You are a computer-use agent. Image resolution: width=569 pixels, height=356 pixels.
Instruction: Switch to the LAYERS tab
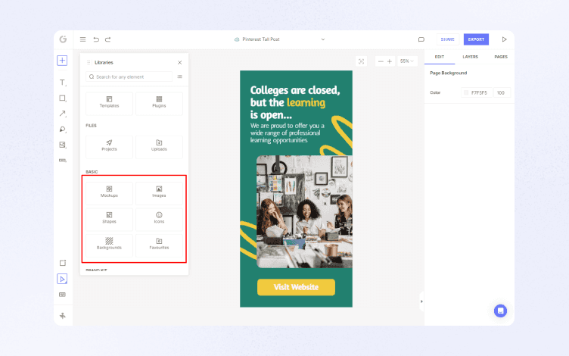coord(471,57)
